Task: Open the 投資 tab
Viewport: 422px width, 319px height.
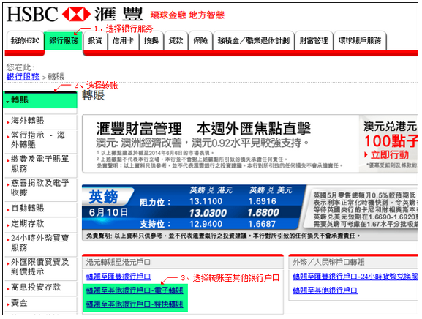Action: 95,41
